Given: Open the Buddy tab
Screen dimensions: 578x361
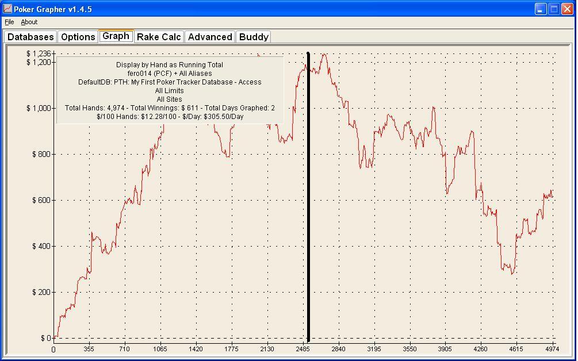Looking at the screenshot, I should point(254,37).
